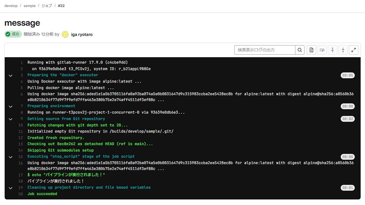Click the checkmark inside the success badge

point(8,34)
